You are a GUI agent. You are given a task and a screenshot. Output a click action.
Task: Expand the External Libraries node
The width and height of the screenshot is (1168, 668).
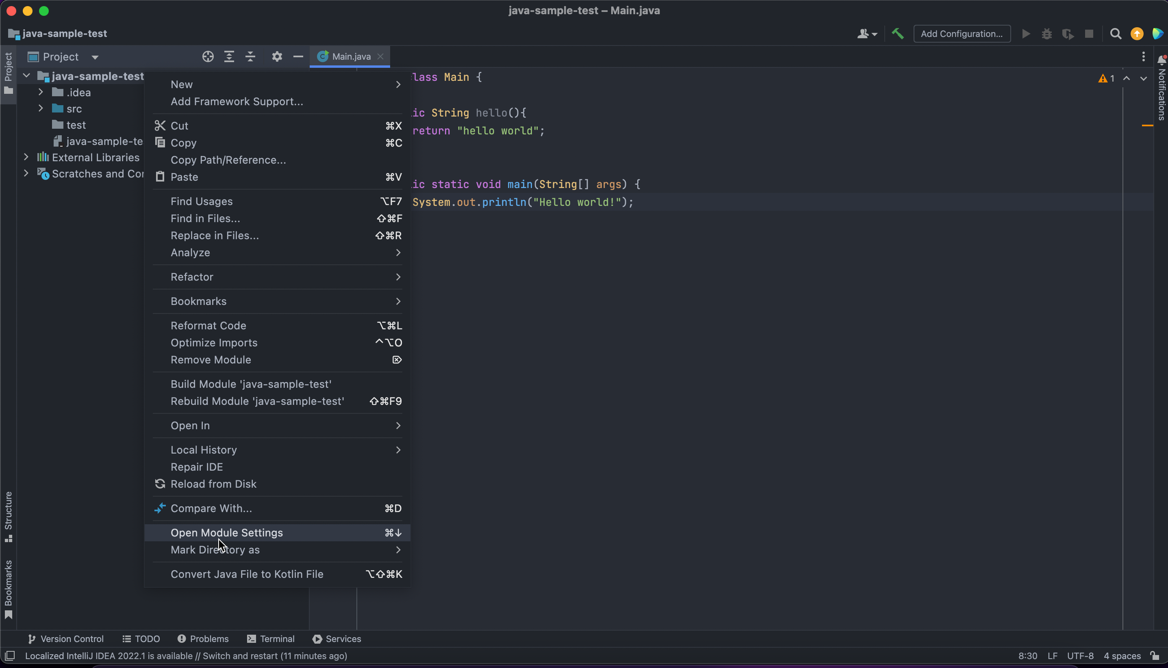coord(26,157)
